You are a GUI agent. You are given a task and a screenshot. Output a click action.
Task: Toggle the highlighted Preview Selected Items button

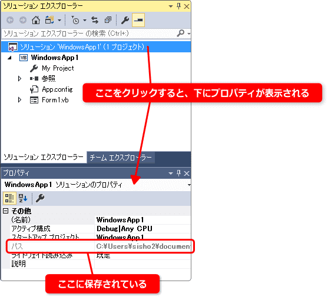[138, 20]
